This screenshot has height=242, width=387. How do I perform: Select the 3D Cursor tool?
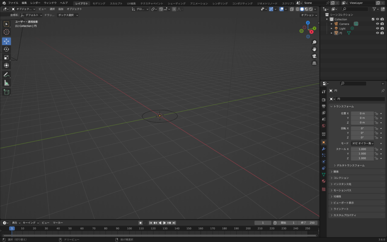pos(6,32)
